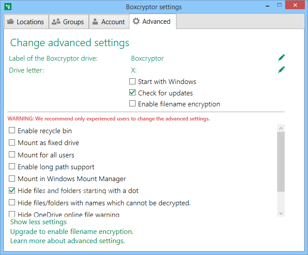308x255 pixels.
Task: Click the scroll down arrow in settings list
Action: (281, 213)
